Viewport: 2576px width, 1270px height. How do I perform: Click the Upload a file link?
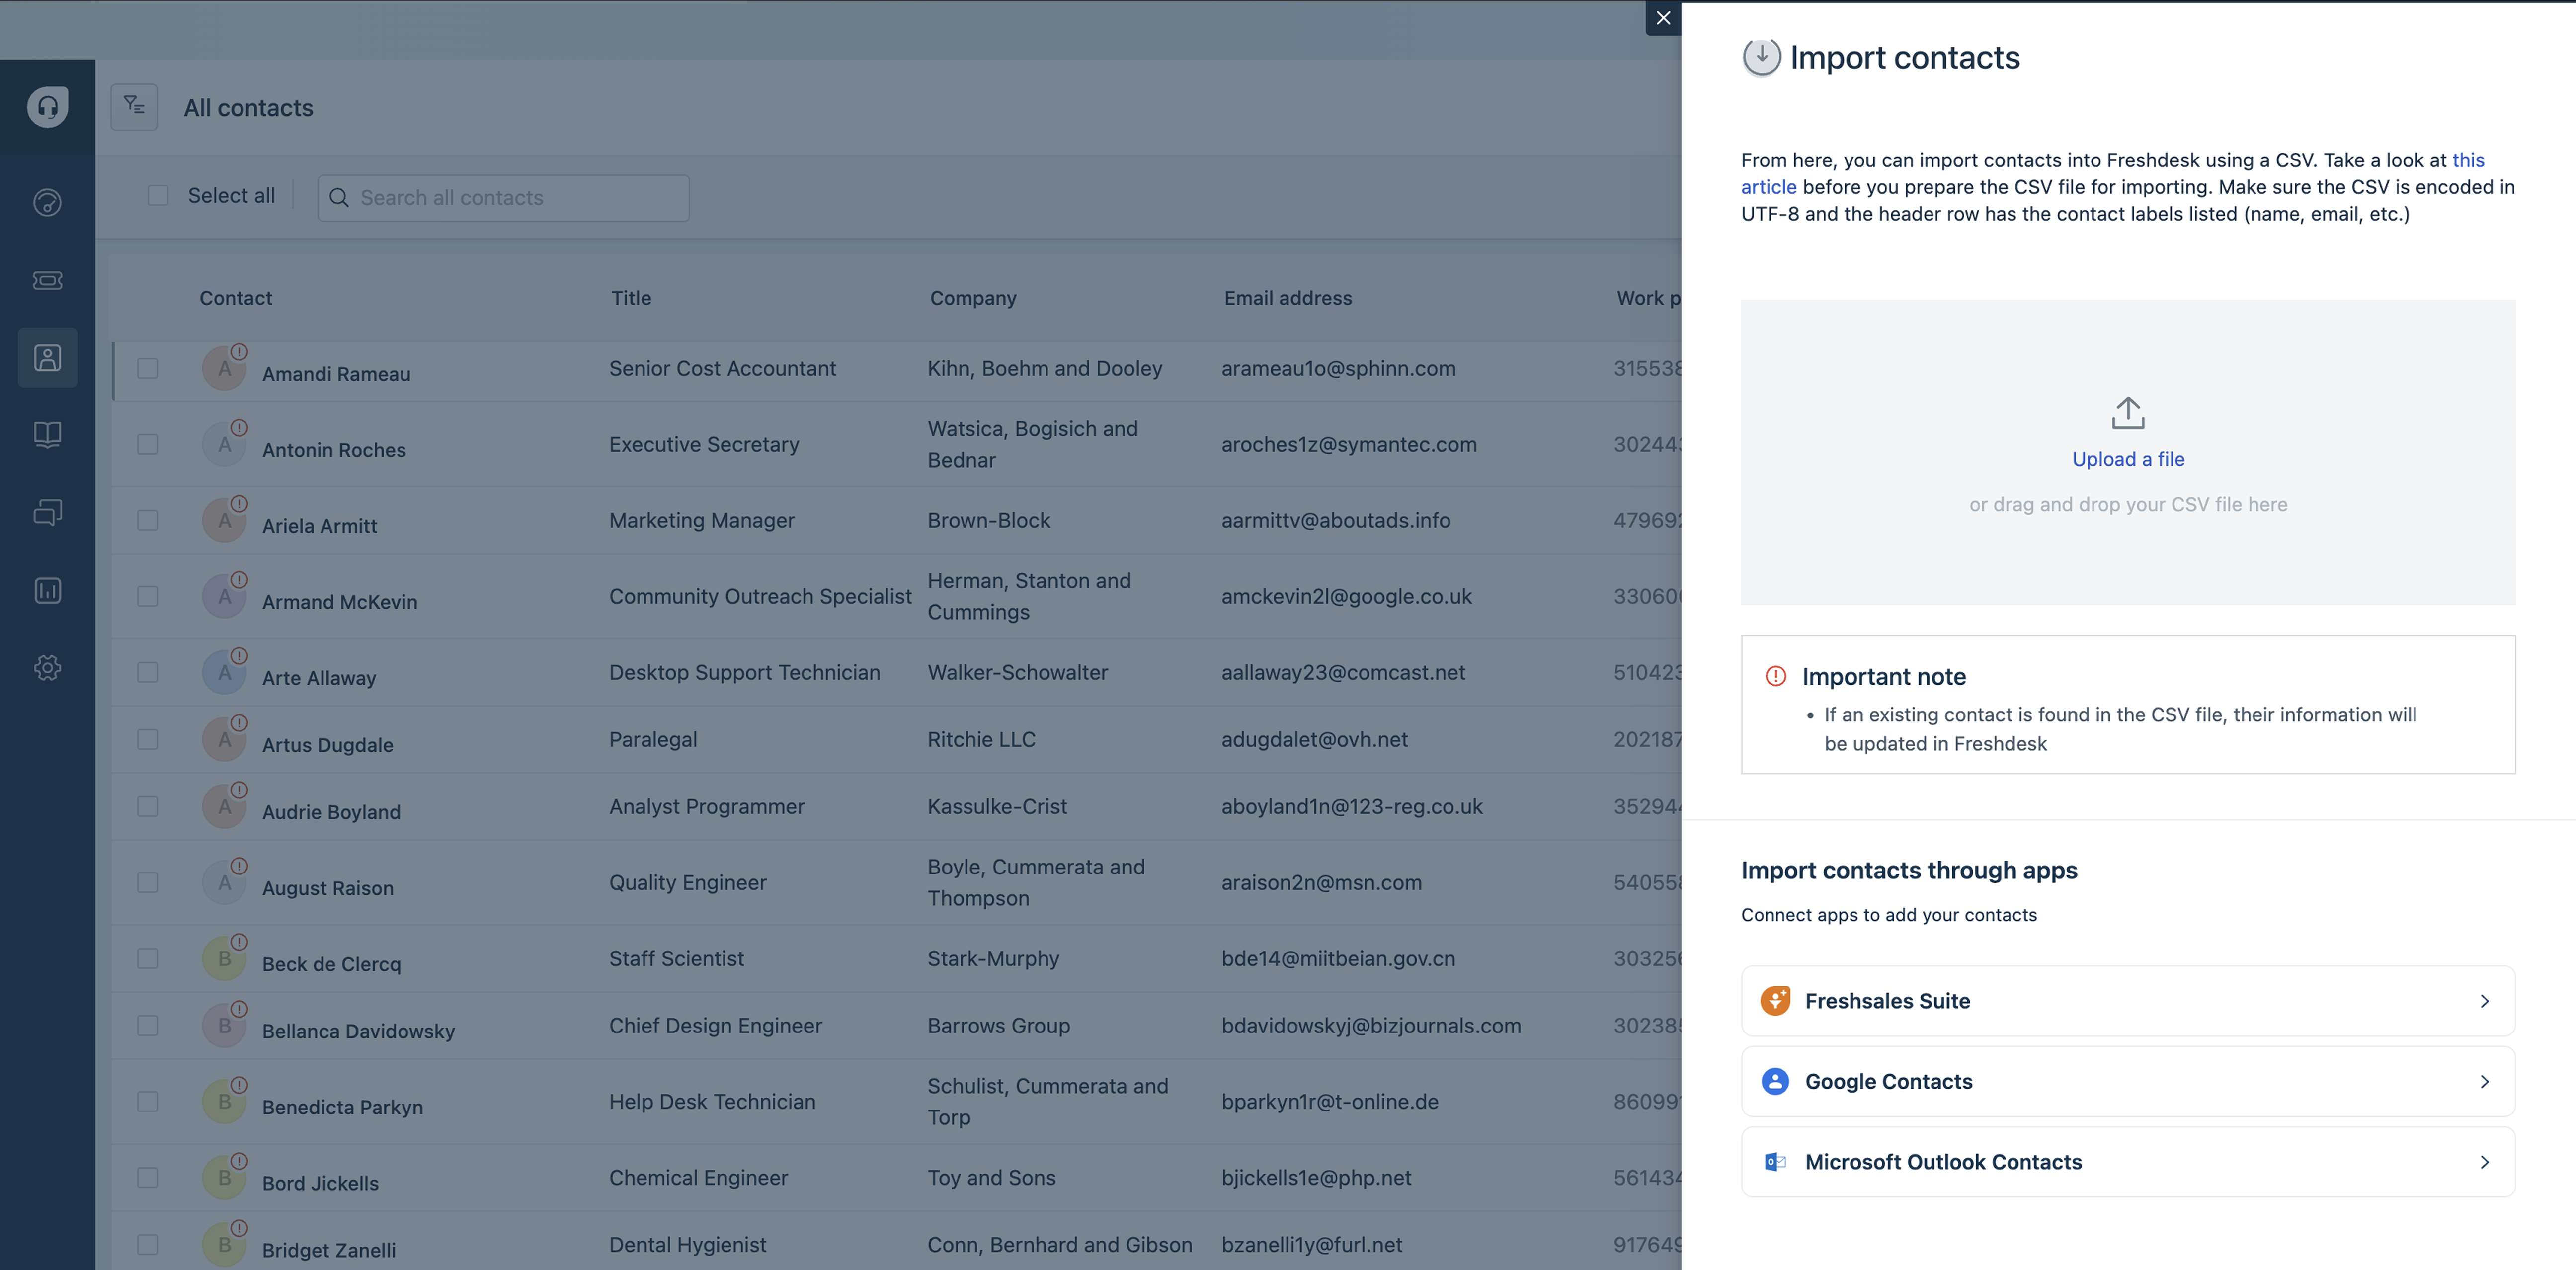pos(2127,459)
